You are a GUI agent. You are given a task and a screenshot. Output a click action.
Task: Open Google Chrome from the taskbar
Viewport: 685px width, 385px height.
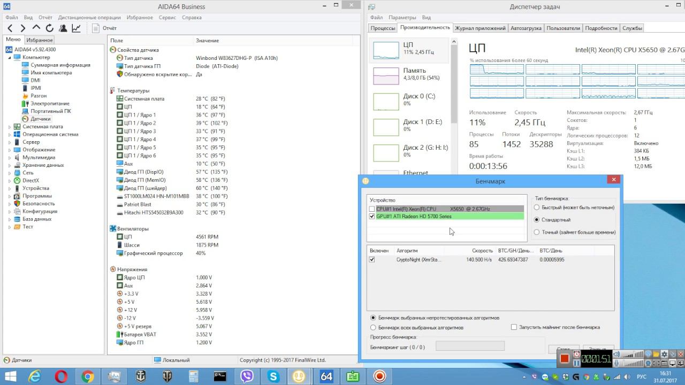pyautogui.click(x=88, y=376)
